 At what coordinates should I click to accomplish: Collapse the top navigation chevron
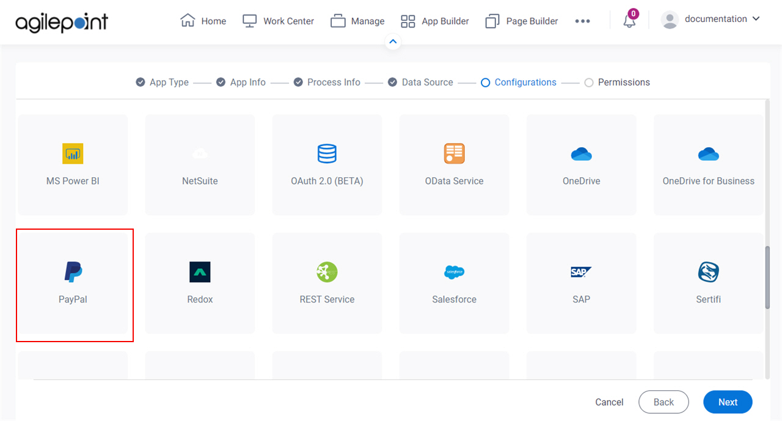(x=393, y=42)
